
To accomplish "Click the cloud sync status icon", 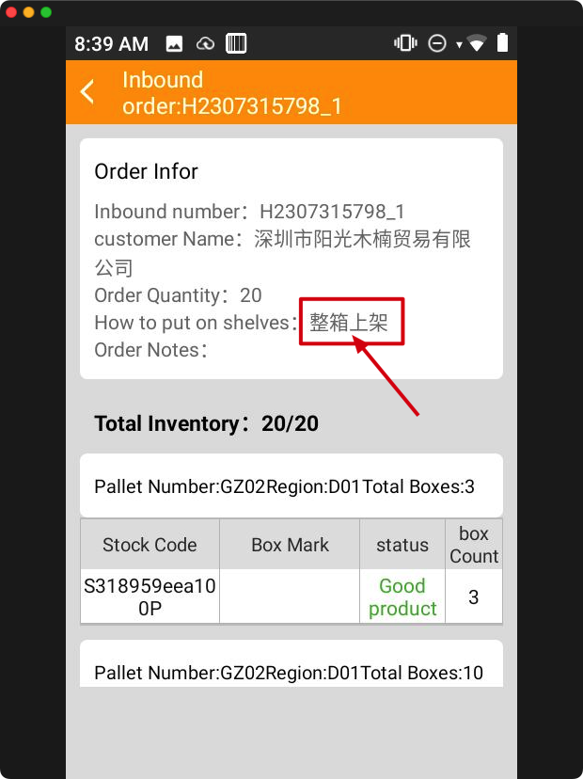I will 205,43.
